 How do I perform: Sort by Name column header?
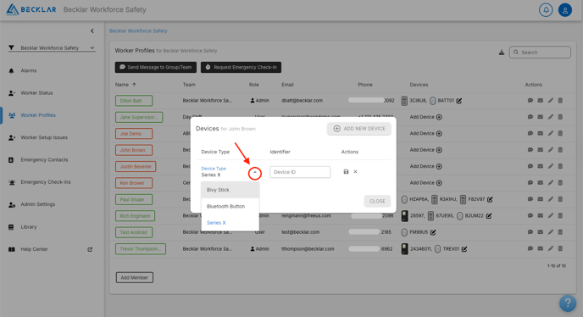pos(125,85)
